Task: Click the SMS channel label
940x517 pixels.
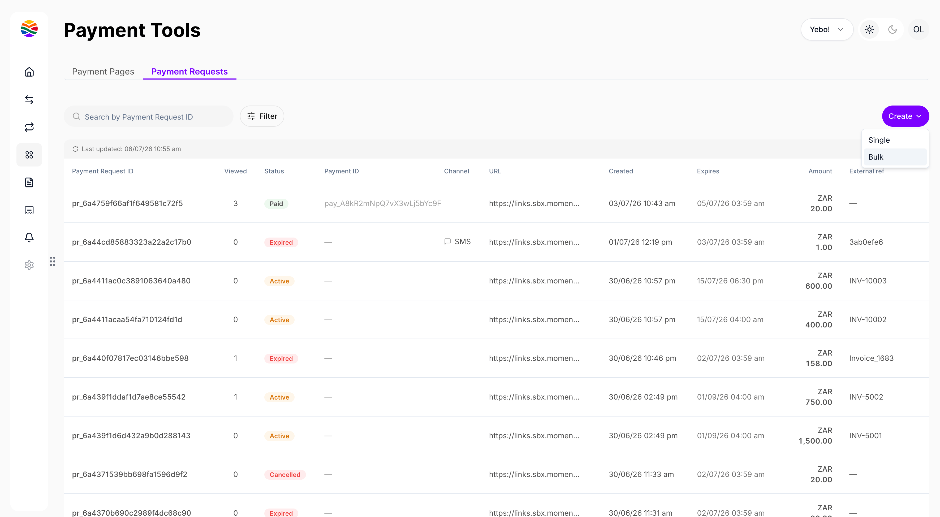Action: click(x=463, y=242)
